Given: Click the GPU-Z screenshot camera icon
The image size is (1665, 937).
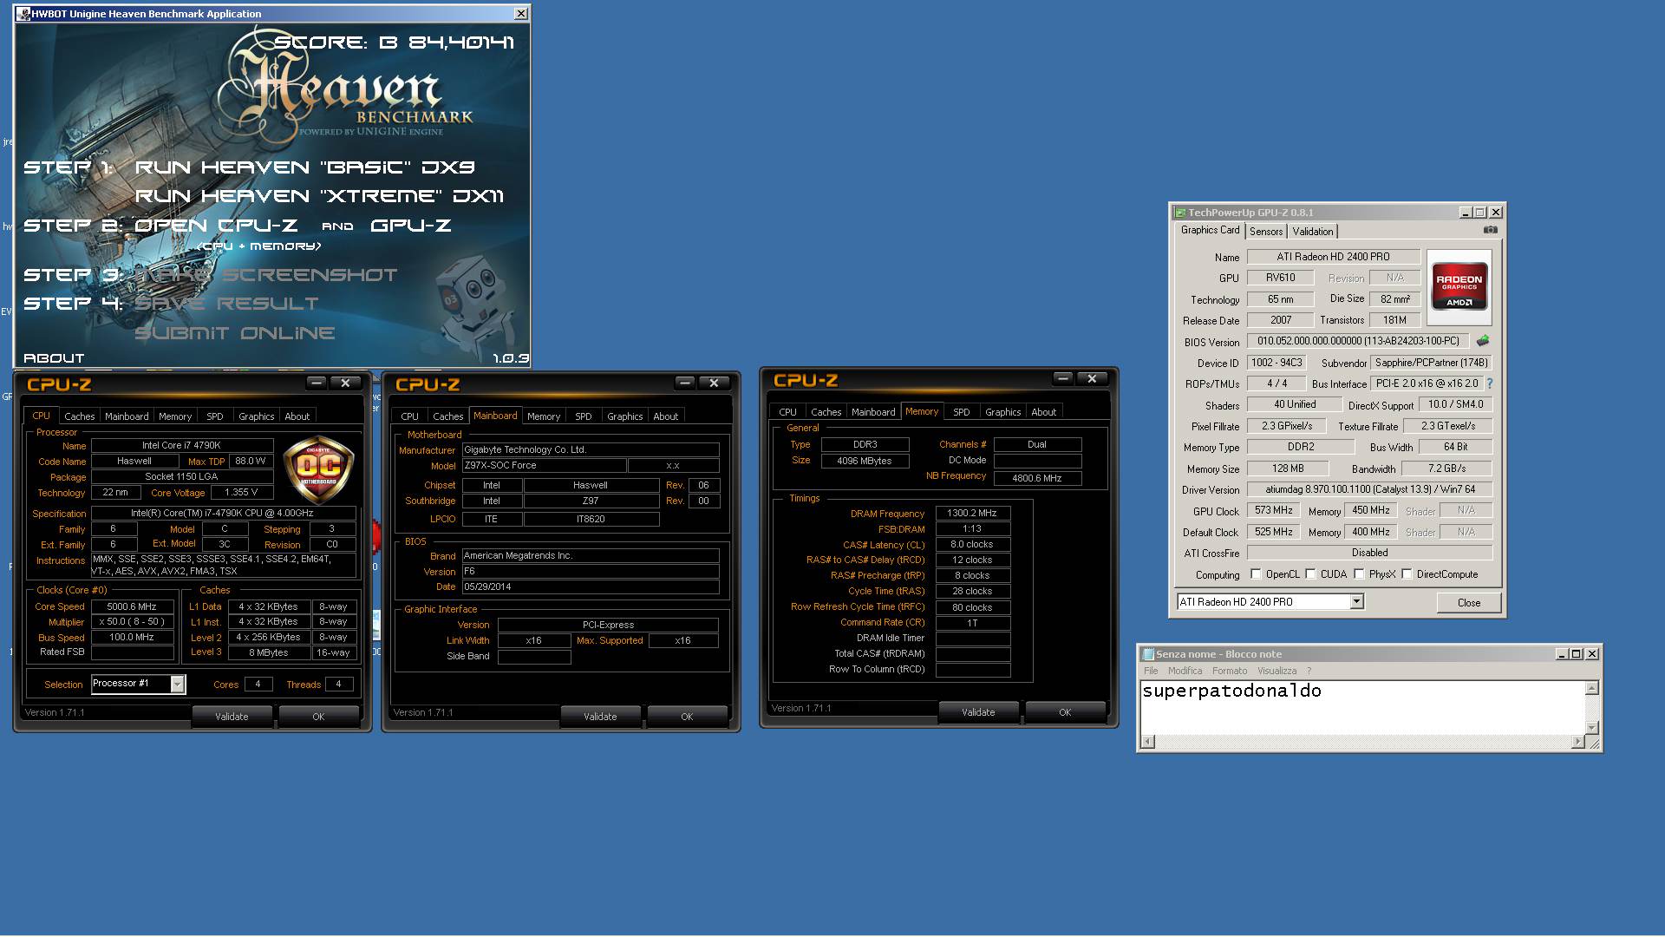Looking at the screenshot, I should click(x=1490, y=230).
